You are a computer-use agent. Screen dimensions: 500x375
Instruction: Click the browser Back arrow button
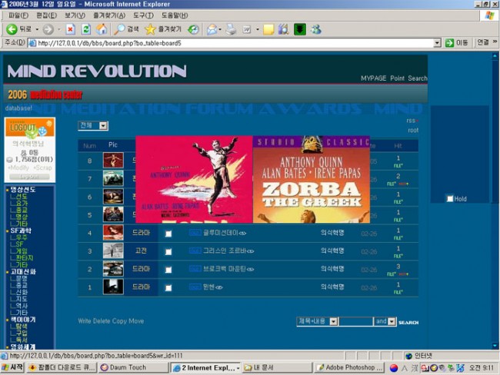13,29
